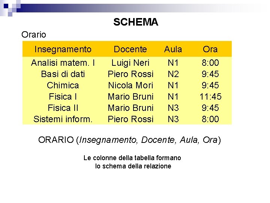Click the SCHEMA slide title
Viewport: 270px width, 203px height.
[x=136, y=22]
